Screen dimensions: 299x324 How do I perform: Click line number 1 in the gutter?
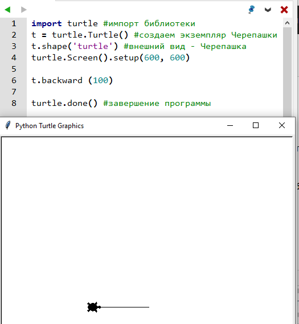14,23
